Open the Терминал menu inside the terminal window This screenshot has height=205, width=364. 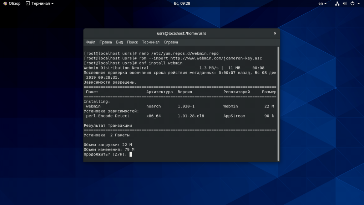151,42
